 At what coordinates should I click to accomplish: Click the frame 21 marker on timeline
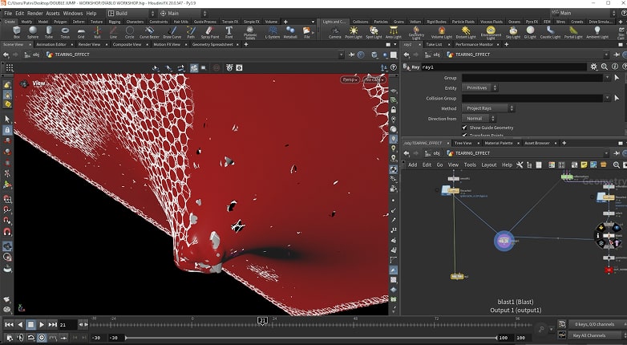click(x=262, y=320)
